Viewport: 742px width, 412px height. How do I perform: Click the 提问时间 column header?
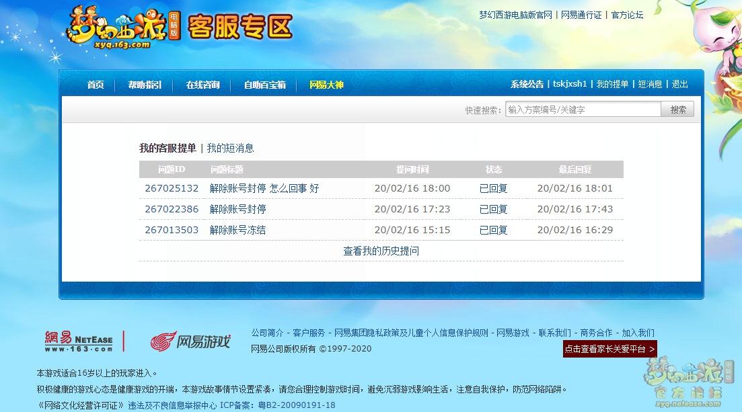click(x=412, y=169)
